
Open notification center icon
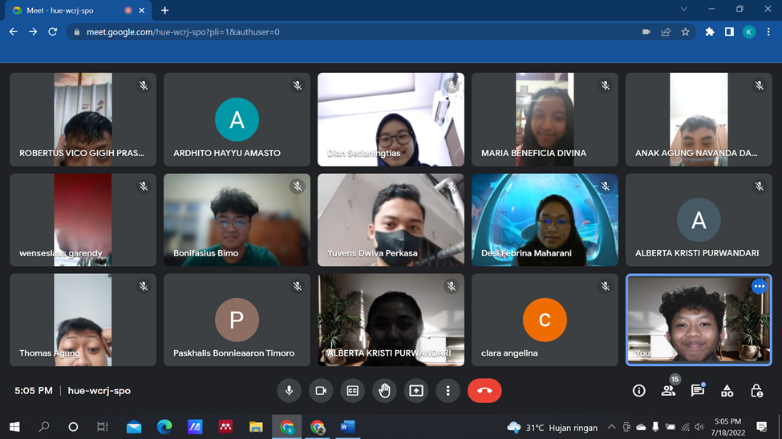coord(762,427)
